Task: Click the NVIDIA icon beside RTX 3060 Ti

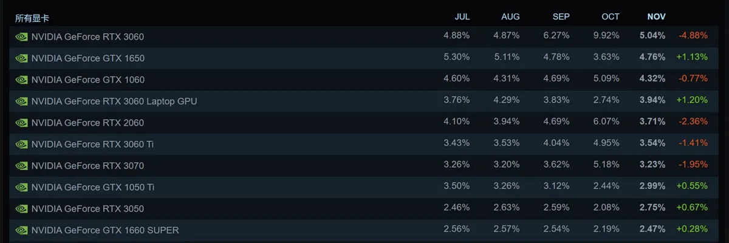Action: click(x=21, y=145)
